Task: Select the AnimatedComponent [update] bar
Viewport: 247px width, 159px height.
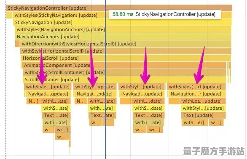Action: click(123, 65)
